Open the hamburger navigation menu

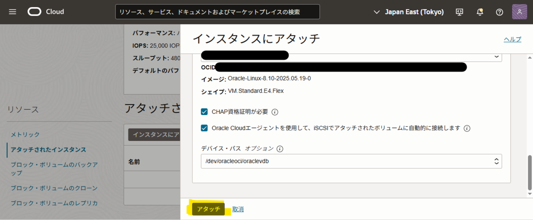(x=12, y=12)
